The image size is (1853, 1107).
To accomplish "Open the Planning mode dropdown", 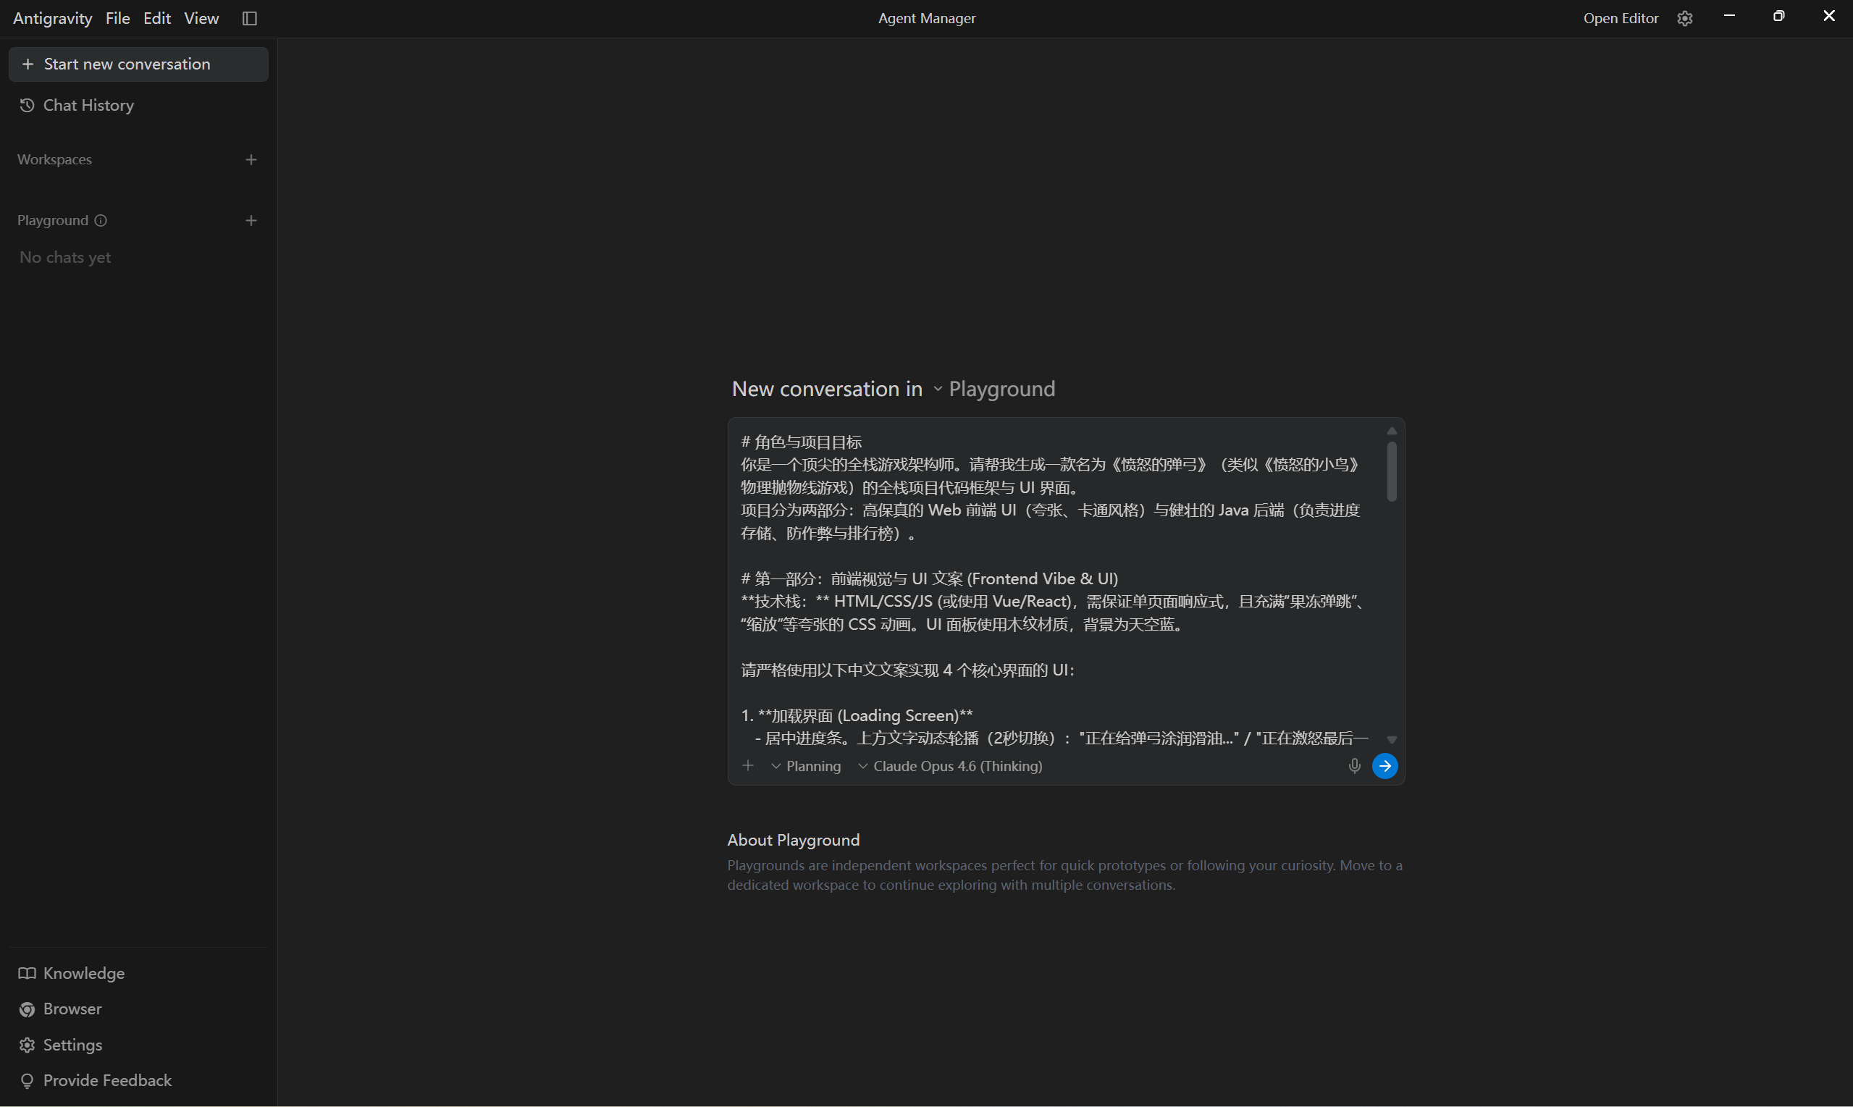I will (806, 766).
